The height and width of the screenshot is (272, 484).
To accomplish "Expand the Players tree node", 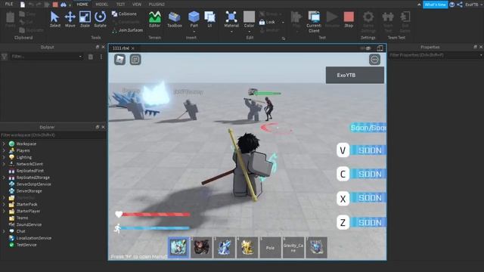I will [x=4, y=150].
